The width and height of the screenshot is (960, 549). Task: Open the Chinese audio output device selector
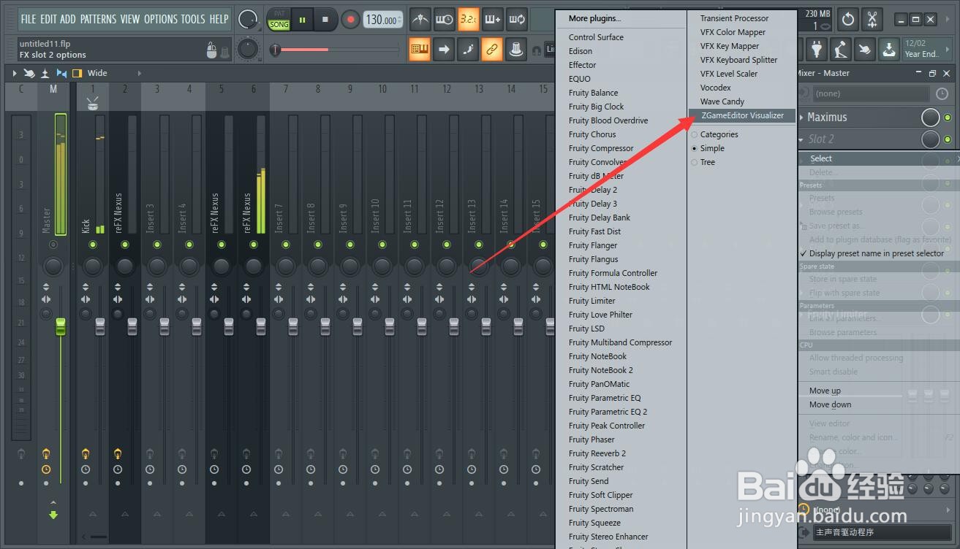click(882, 533)
